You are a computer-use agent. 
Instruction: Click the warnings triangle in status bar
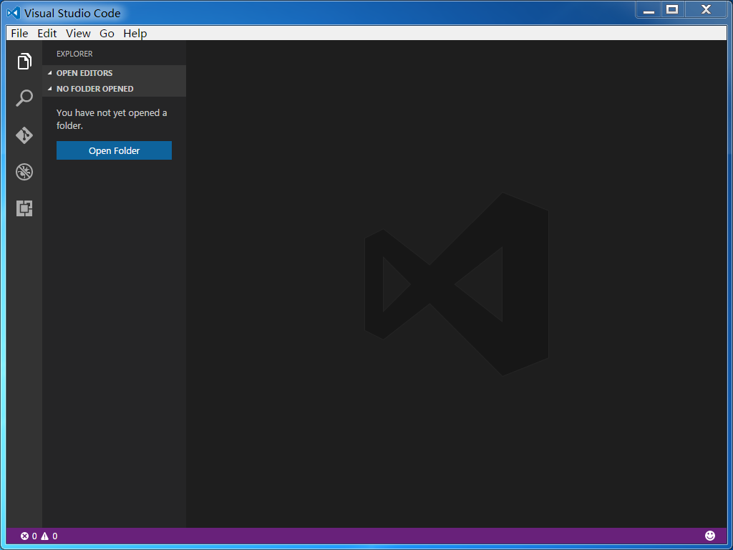pos(45,536)
